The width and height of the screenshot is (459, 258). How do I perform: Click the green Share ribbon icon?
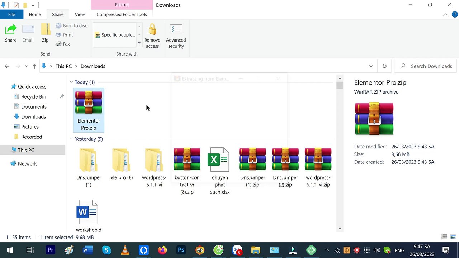11,33
